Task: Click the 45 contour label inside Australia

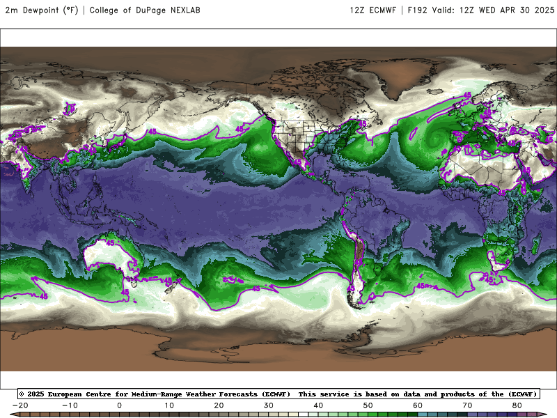Action: (110, 243)
